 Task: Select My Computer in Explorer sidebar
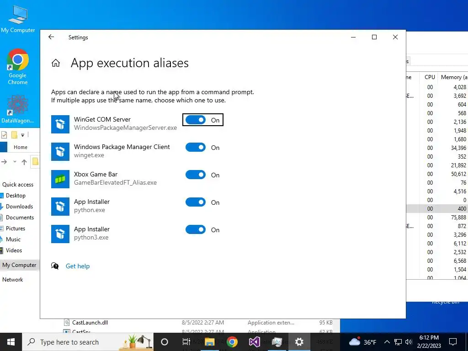tap(19, 265)
